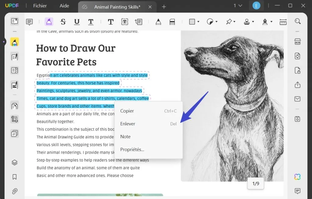Choose Enlever in the context menu
The width and height of the screenshot is (312, 199).
pyautogui.click(x=128, y=124)
